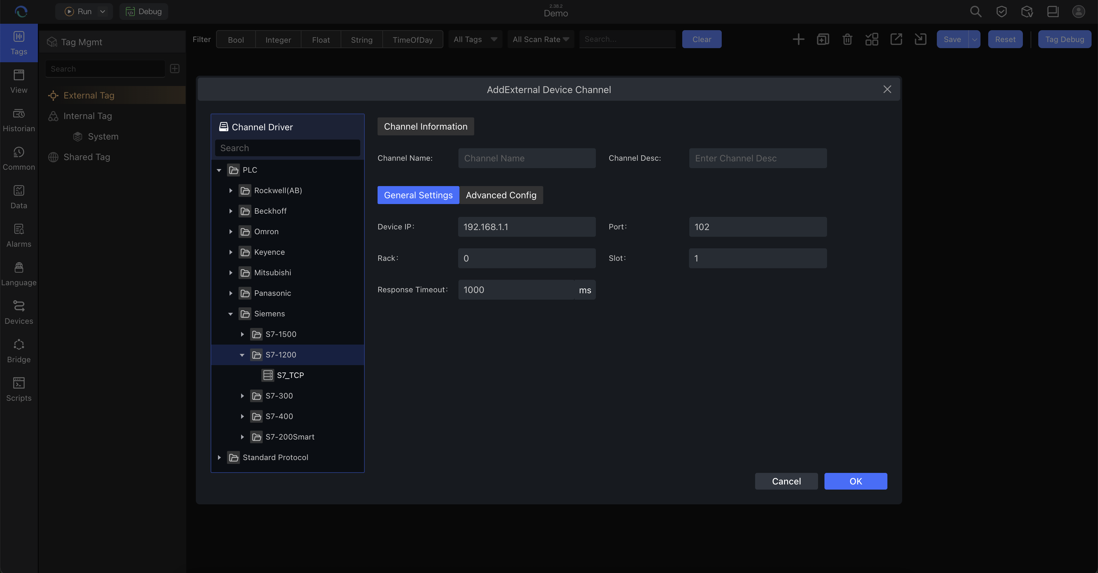Click the magnifier search icon top right
1098x573 pixels.
[x=976, y=12]
